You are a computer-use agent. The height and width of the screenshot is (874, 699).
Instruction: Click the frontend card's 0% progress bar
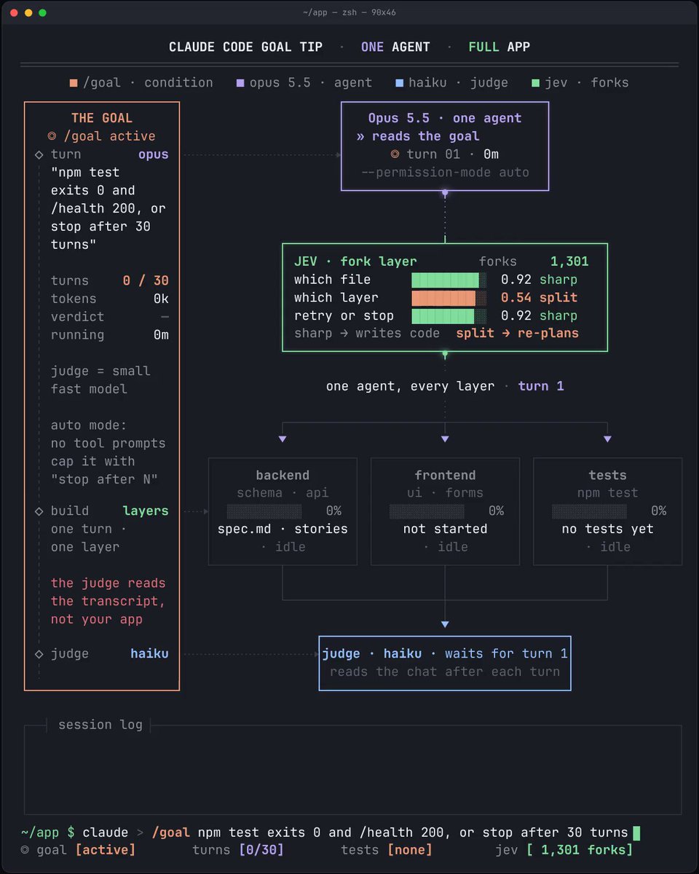point(427,511)
